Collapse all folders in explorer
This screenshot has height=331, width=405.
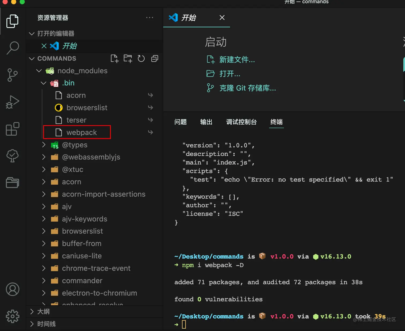pyautogui.click(x=155, y=58)
